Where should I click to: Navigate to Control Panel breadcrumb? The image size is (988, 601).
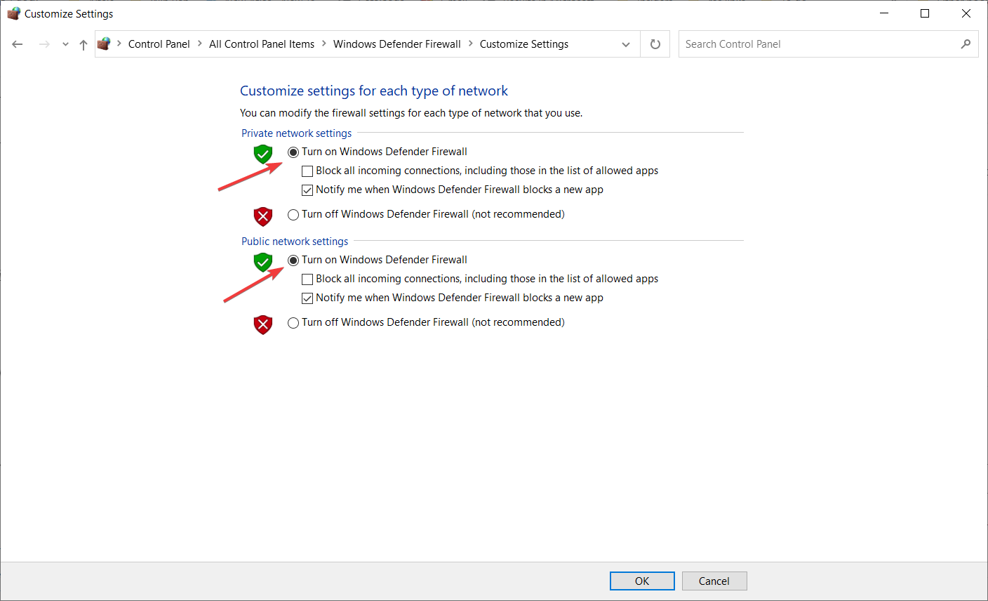(159, 44)
